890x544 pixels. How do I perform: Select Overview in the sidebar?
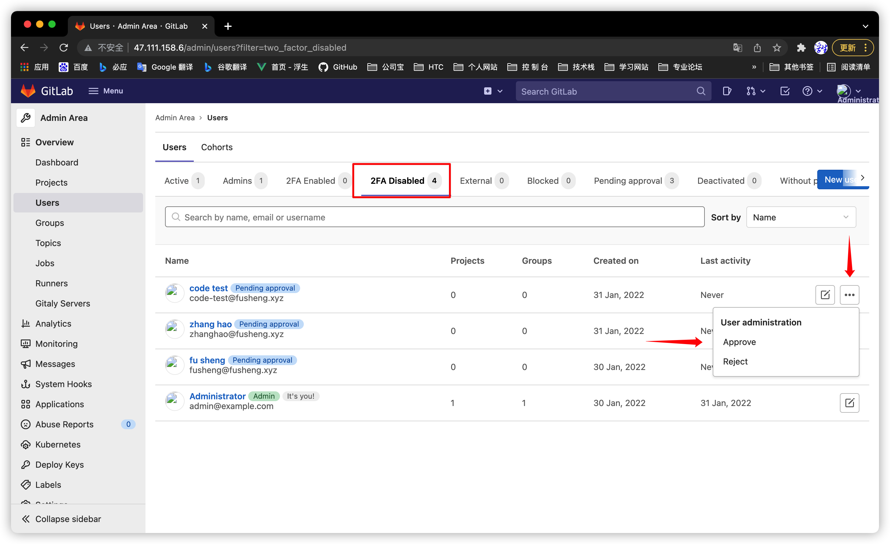tap(54, 142)
